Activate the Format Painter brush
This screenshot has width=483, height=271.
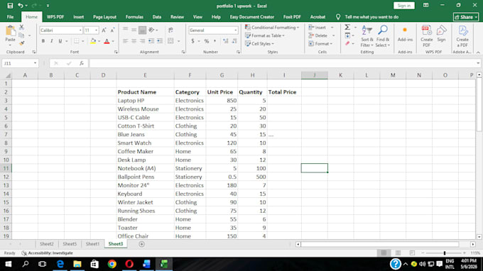[21, 43]
